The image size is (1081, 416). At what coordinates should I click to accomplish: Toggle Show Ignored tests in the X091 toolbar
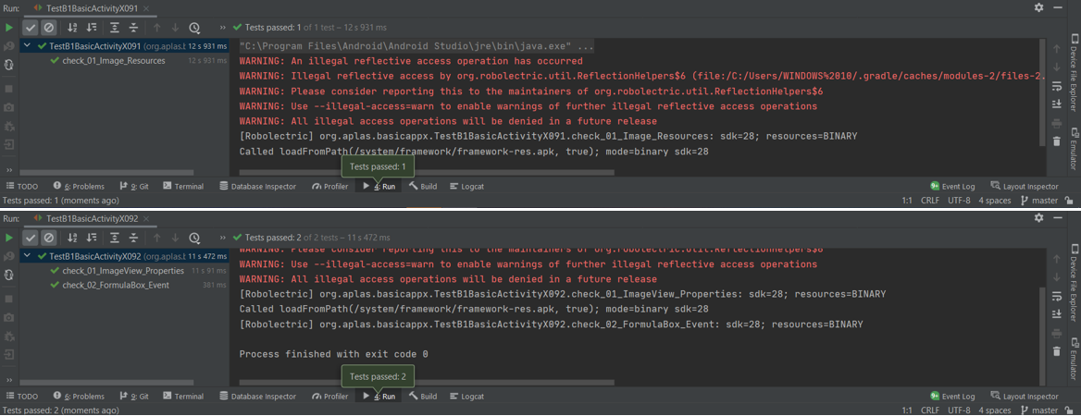48,28
